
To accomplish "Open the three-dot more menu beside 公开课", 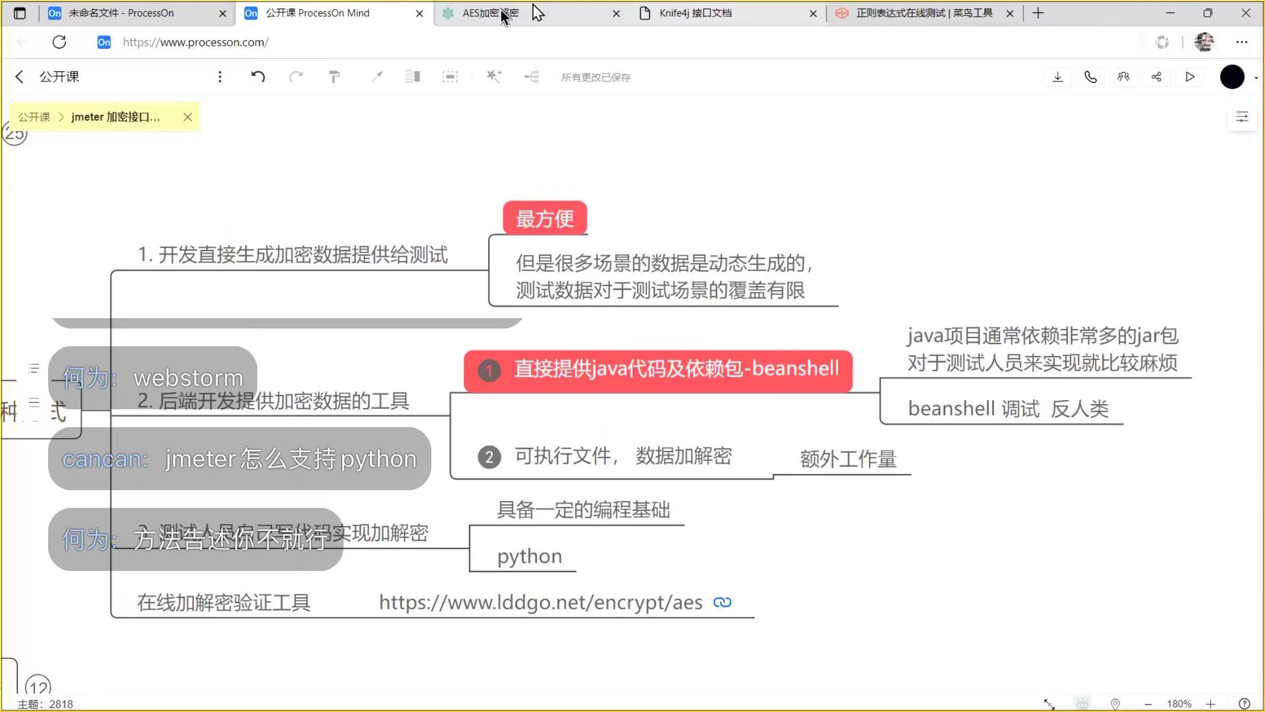I will (x=220, y=77).
